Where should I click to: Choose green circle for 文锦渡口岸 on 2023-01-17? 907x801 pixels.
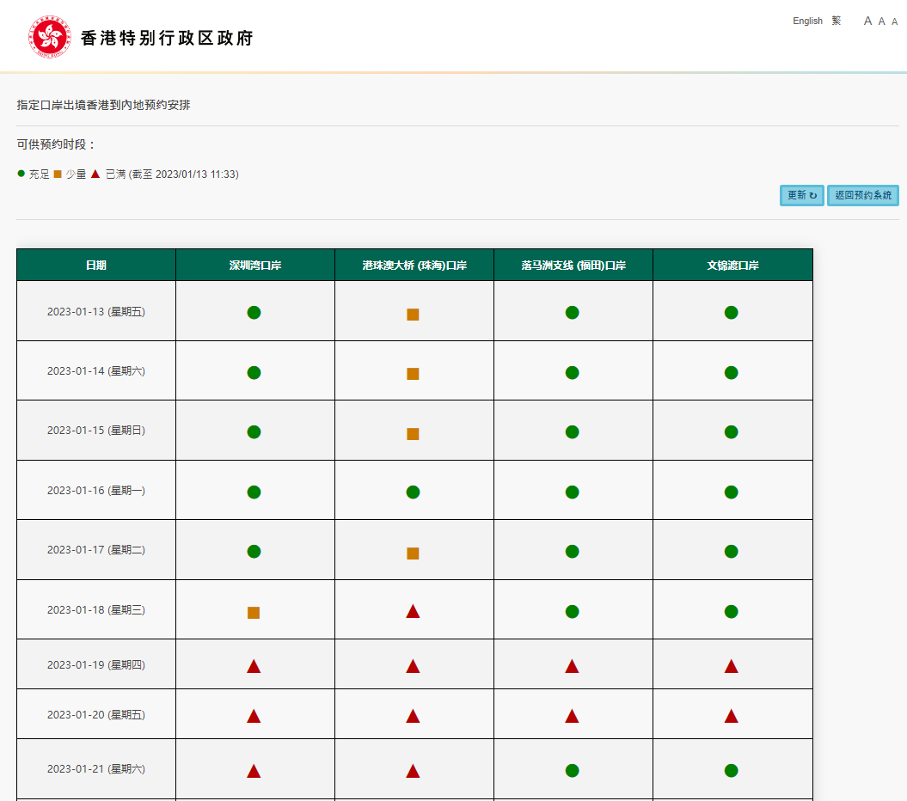731,551
